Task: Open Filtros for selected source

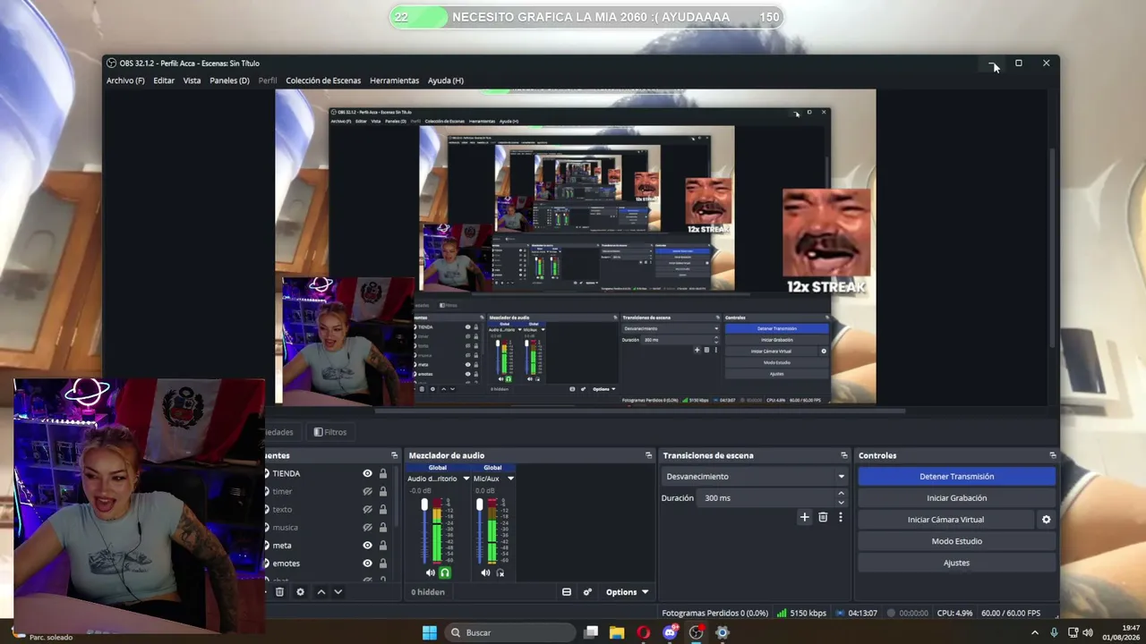Action: (329, 432)
